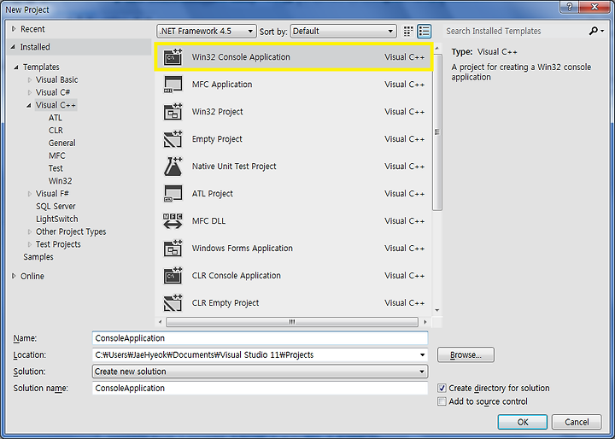Screen dimensions: 615x439
Task: Click the Cancel button
Action: pyautogui.click(x=577, y=422)
